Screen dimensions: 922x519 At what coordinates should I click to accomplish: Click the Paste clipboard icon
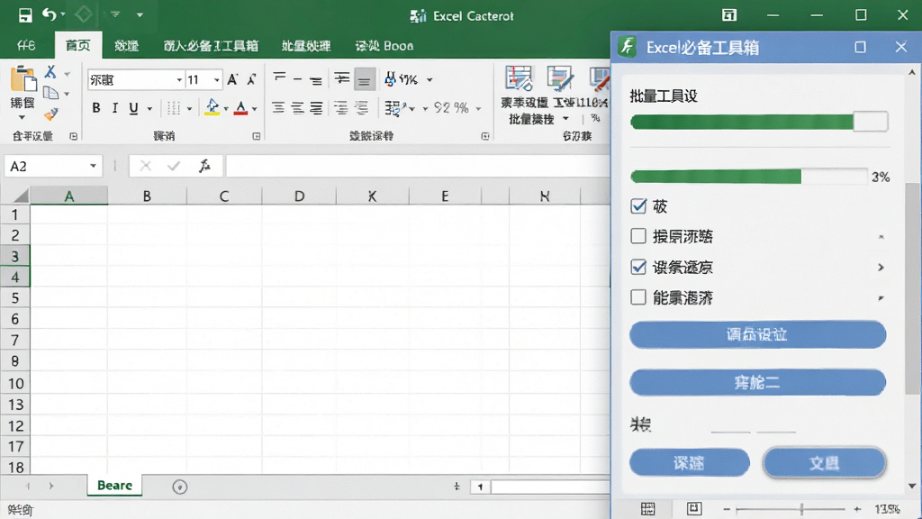pos(23,79)
